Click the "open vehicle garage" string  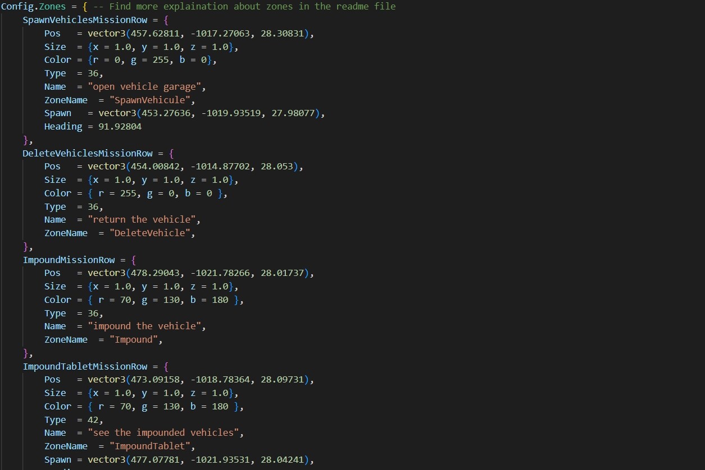[147, 86]
